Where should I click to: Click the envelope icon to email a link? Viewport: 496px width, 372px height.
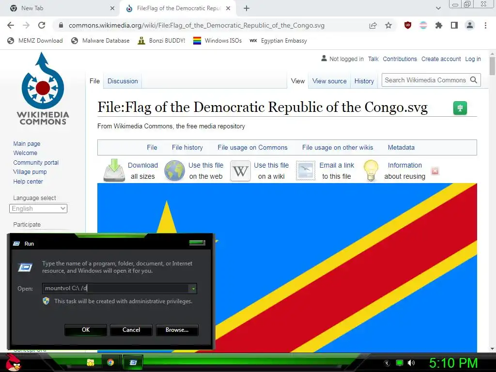306,171
